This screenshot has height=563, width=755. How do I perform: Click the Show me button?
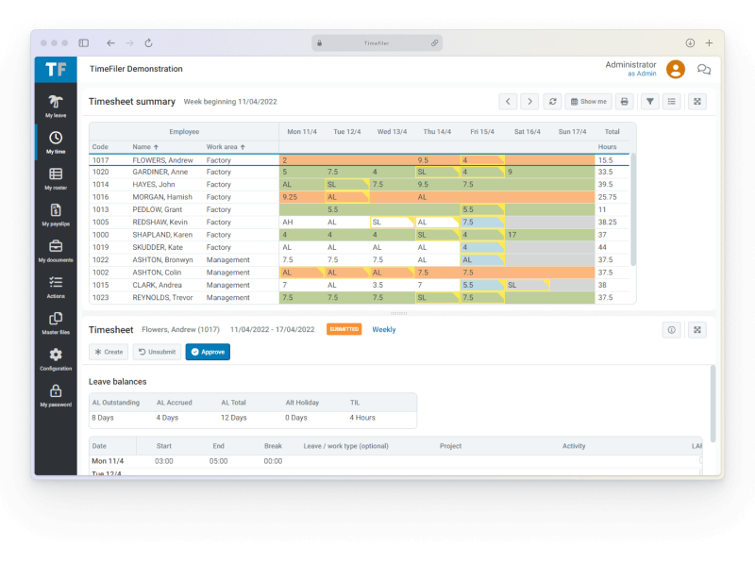pyautogui.click(x=589, y=102)
